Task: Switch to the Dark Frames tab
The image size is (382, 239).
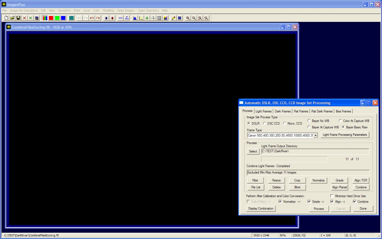Action: tap(283, 111)
